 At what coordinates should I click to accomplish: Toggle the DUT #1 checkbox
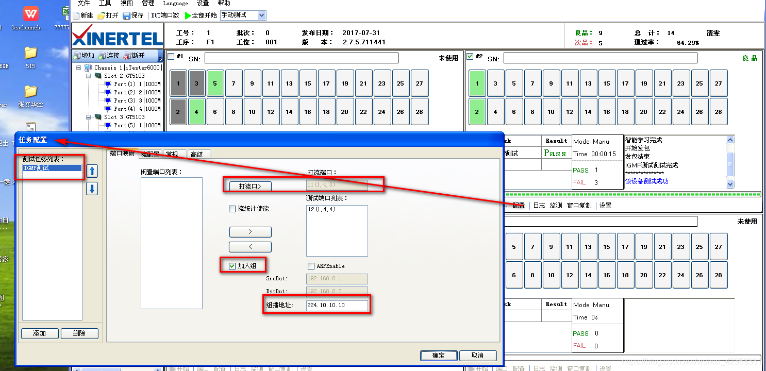(171, 56)
